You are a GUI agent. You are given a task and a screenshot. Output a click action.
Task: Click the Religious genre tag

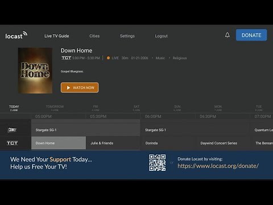[x=180, y=58]
